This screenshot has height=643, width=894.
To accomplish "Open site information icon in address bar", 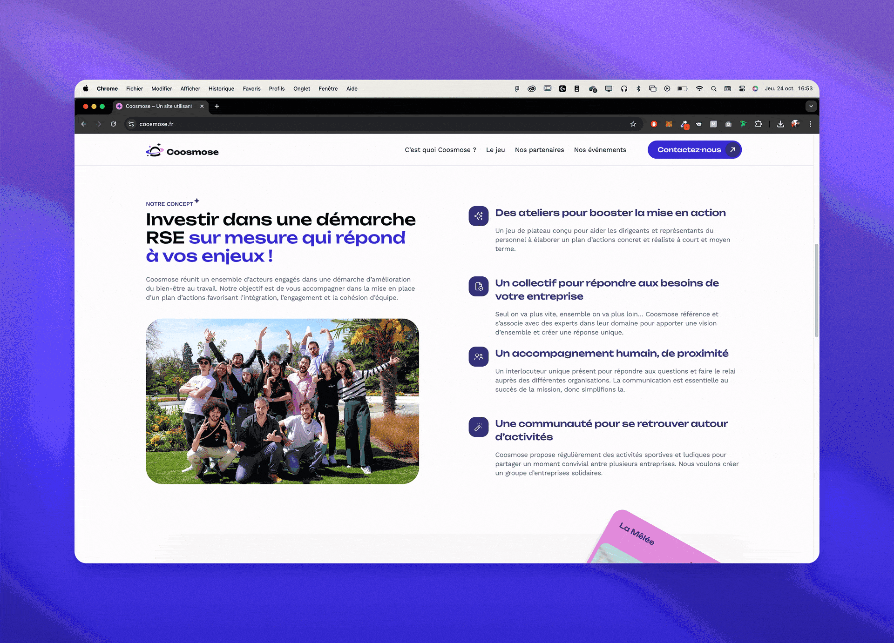I will click(131, 124).
